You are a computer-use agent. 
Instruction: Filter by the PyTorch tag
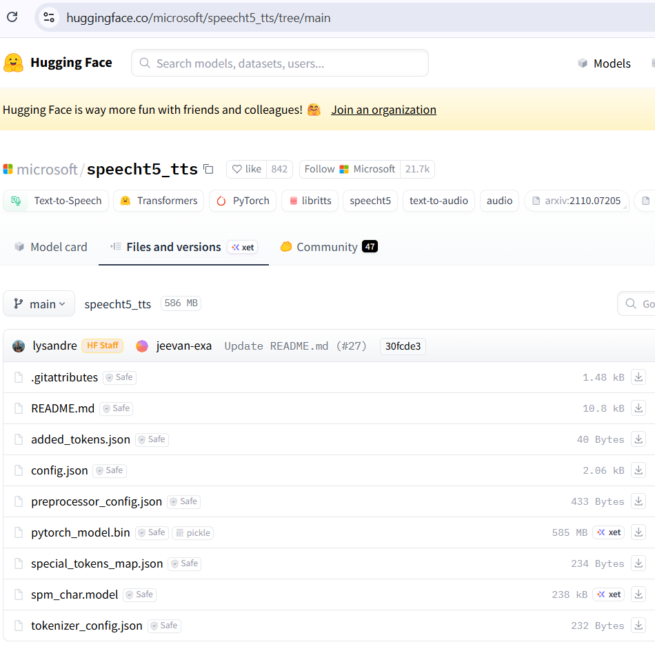point(243,201)
